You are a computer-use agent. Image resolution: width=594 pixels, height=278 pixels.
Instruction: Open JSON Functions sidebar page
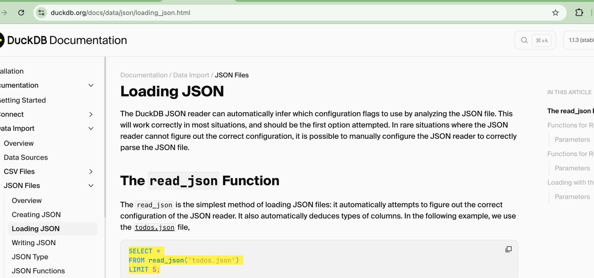38,271
